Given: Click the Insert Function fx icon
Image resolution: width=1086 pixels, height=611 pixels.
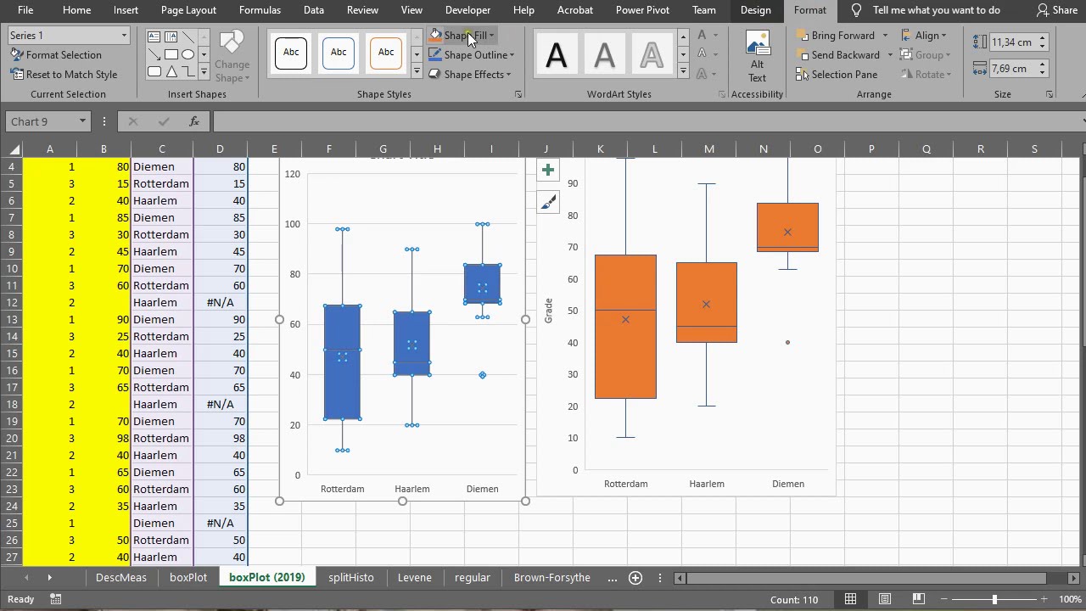Looking at the screenshot, I should coord(194,121).
